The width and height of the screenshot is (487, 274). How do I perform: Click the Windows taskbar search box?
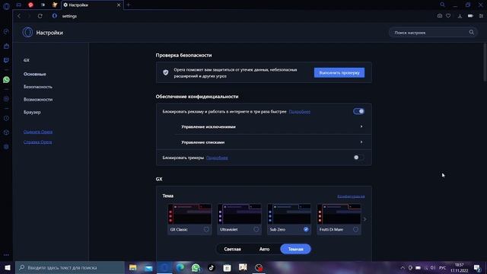[x=70, y=267]
